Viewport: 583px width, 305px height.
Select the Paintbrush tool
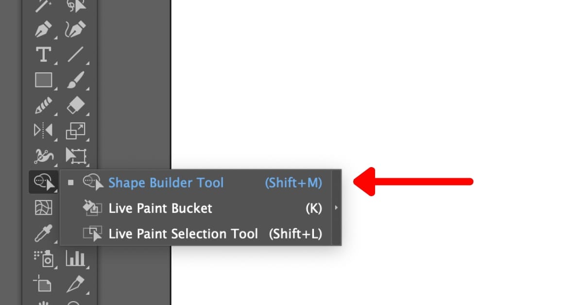click(75, 80)
